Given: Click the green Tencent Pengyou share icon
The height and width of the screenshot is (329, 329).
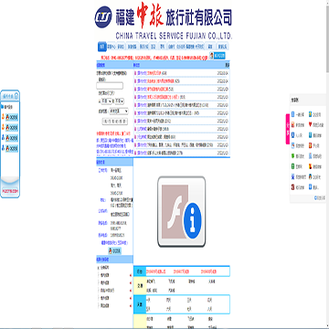Looking at the screenshot, I should 292,156.
